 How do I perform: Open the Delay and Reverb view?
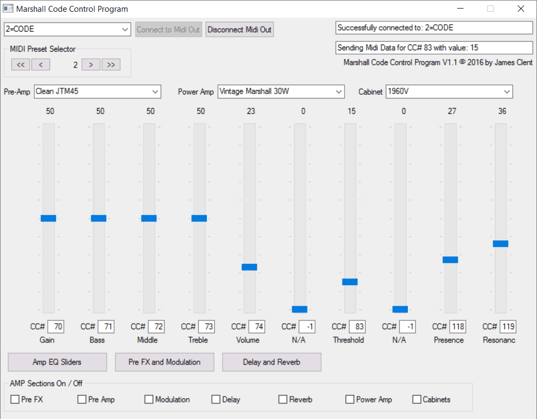click(272, 362)
